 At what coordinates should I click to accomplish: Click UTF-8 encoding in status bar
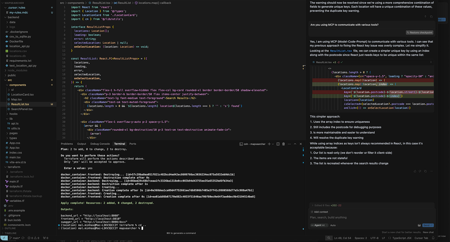click(x=374, y=238)
